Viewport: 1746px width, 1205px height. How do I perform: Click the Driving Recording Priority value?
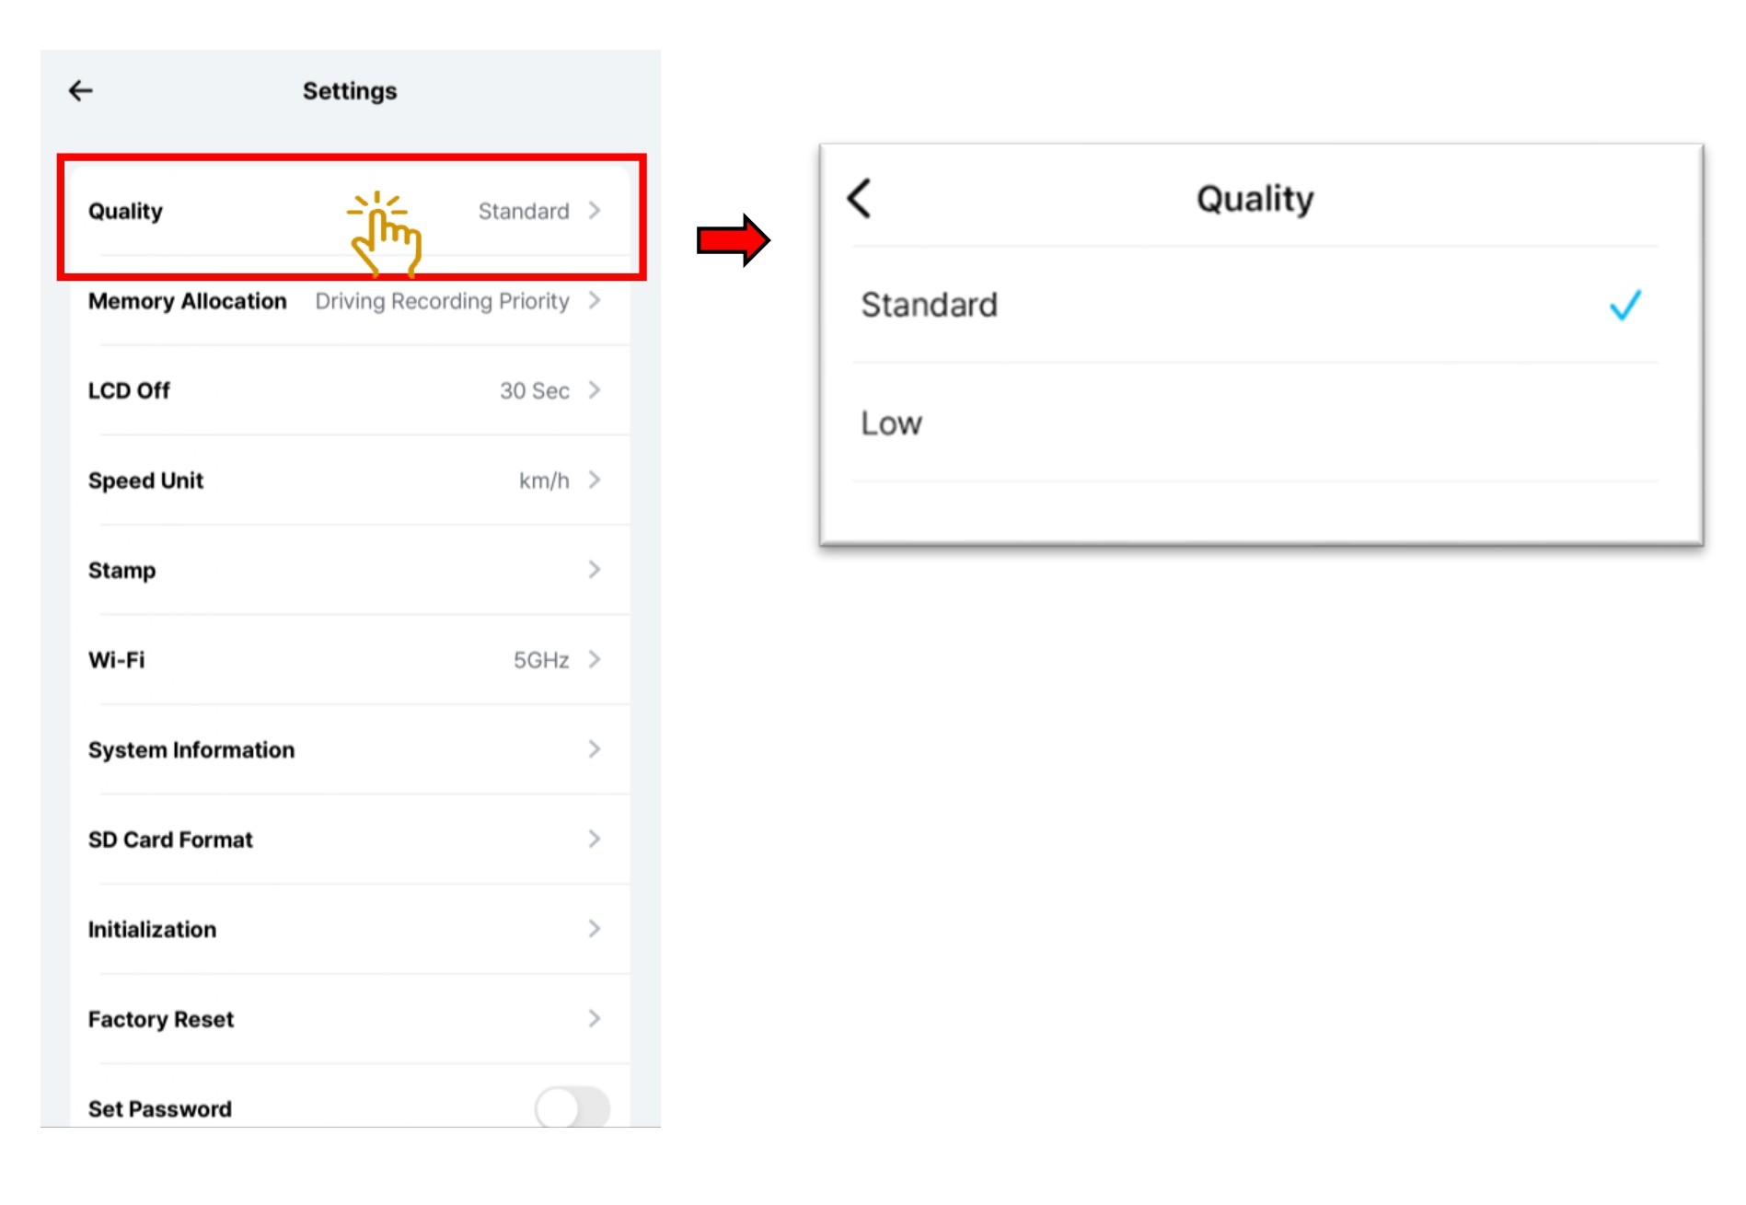[442, 301]
